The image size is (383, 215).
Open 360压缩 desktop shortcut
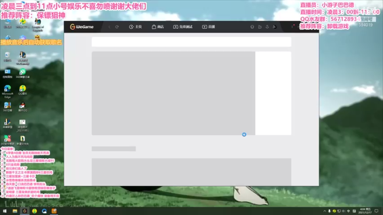click(x=7, y=107)
